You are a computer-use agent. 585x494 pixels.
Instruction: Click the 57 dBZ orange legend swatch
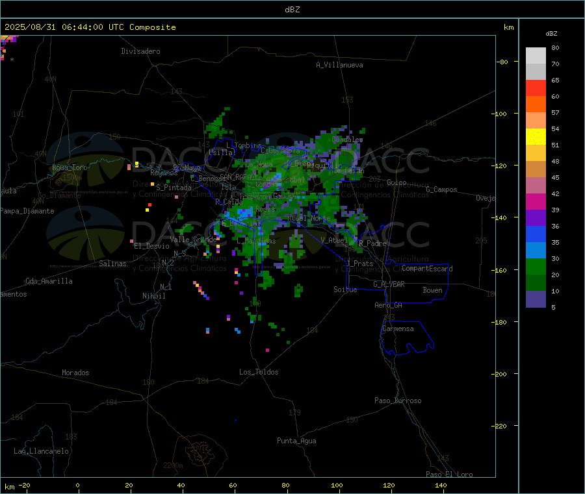[x=536, y=105]
